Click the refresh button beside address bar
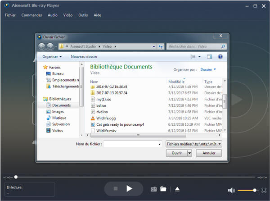 pos(161,46)
